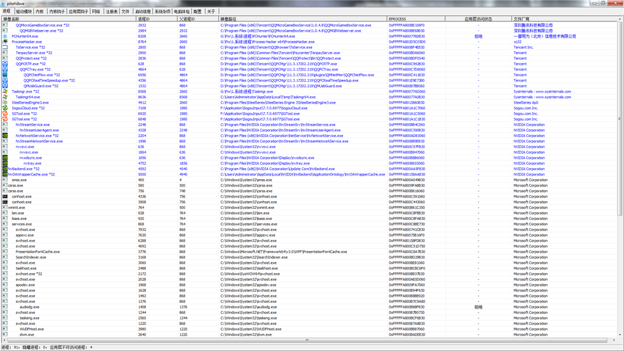
Task: Switch to the 应用层钩子 tab
Action: pos(79,12)
